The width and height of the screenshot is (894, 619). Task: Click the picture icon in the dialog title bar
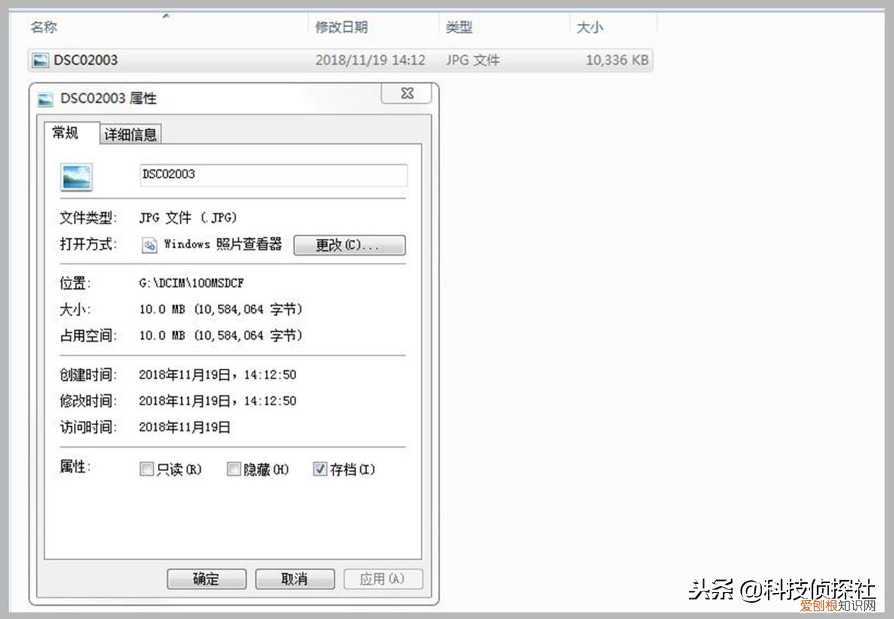tap(47, 99)
